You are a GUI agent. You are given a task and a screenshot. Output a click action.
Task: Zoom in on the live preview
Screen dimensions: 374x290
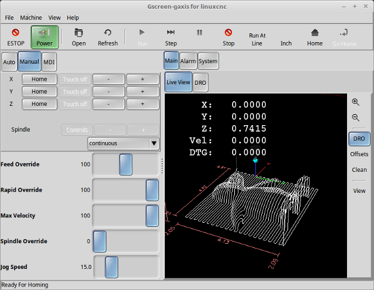(356, 102)
